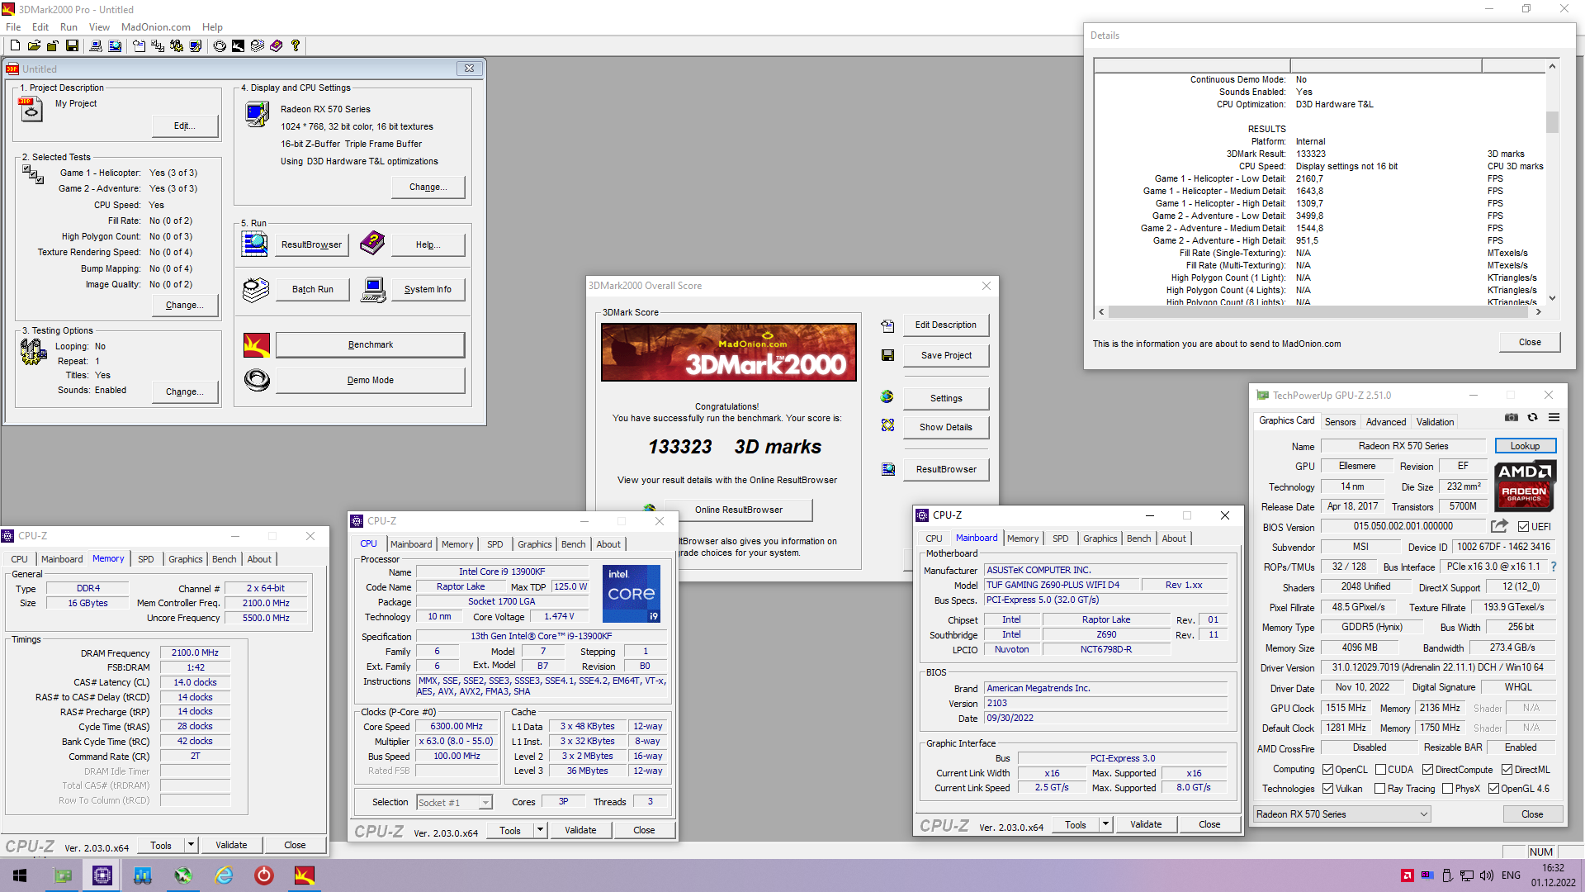This screenshot has height=892, width=1585.
Task: Click the Details window vertical scrollbar thumb
Action: pyautogui.click(x=1552, y=122)
